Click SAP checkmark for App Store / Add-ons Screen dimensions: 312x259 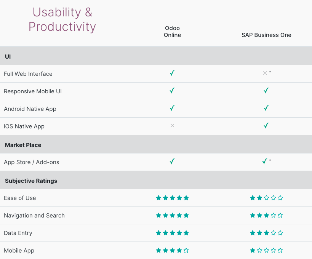pyautogui.click(x=265, y=161)
